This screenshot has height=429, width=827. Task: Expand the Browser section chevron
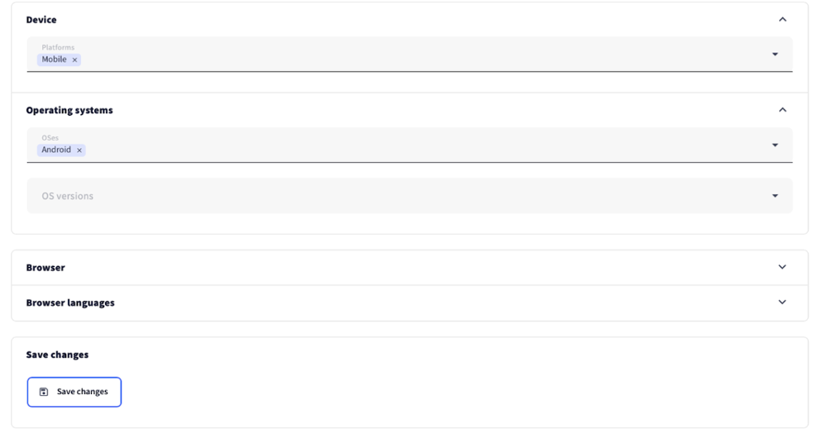(782, 267)
